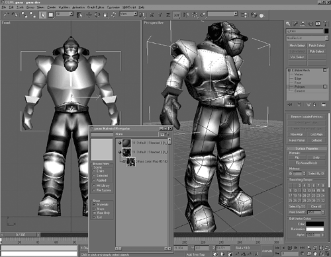Click the black vertex Color swatch
The height and width of the screenshot is (257, 331).
coord(315,224)
